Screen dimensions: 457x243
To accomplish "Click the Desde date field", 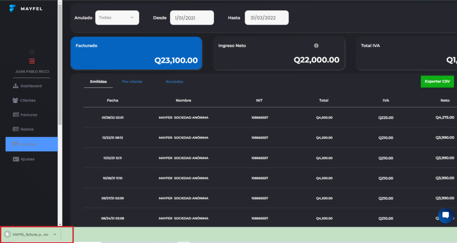I will click(192, 18).
